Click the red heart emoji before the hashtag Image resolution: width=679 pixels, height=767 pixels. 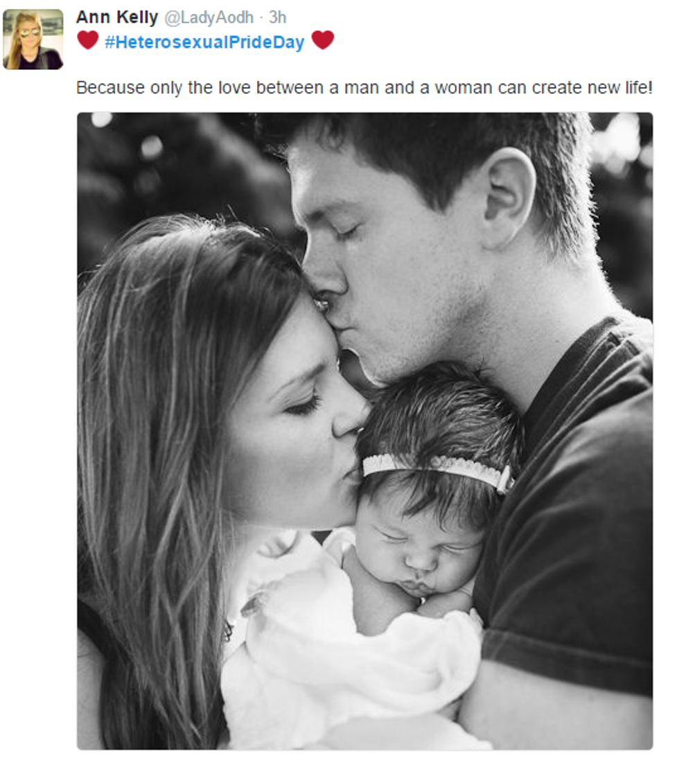pyautogui.click(x=88, y=39)
